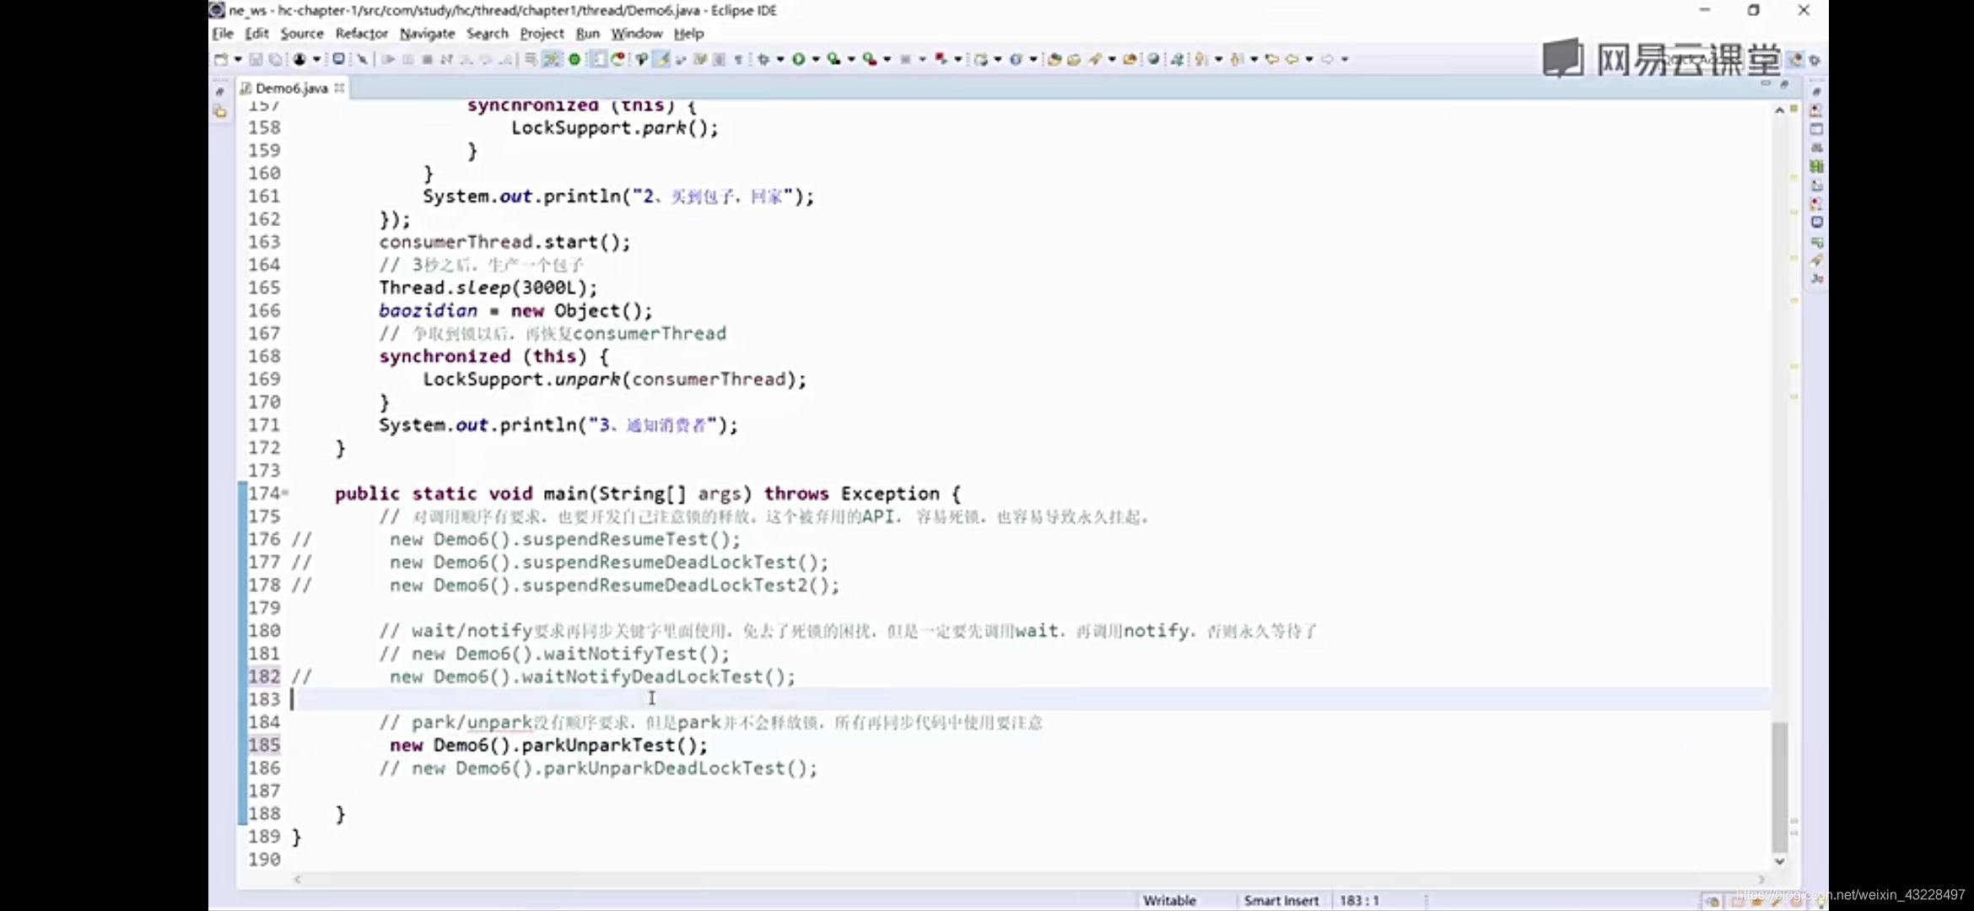Open the Refactor menu

(361, 34)
